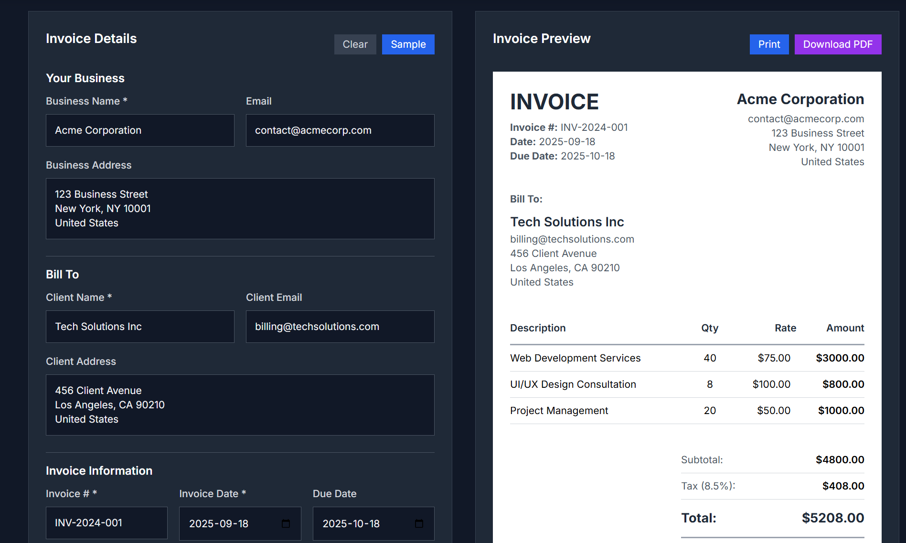Click the Total amount in preview
906x543 pixels.
[x=832, y=518]
